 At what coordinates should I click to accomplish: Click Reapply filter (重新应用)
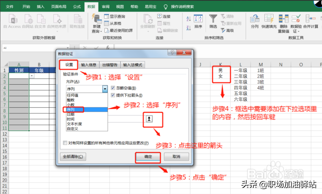(231, 23)
